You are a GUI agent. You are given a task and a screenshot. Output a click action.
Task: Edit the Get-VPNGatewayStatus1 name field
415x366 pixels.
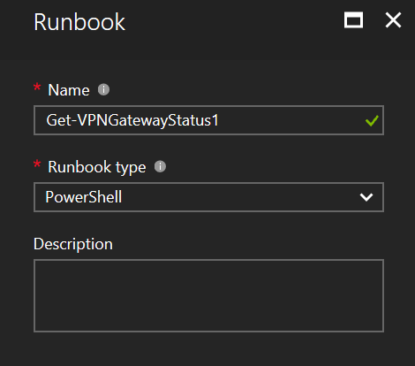click(x=208, y=120)
